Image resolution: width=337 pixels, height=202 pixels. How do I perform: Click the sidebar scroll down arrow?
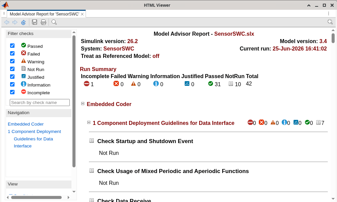(x=74, y=192)
